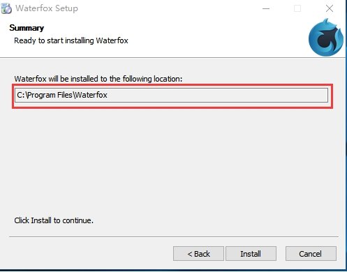This screenshot has height=272, width=347.
Task: Click the C:\Program Files\Waterfox path field
Action: pos(171,95)
